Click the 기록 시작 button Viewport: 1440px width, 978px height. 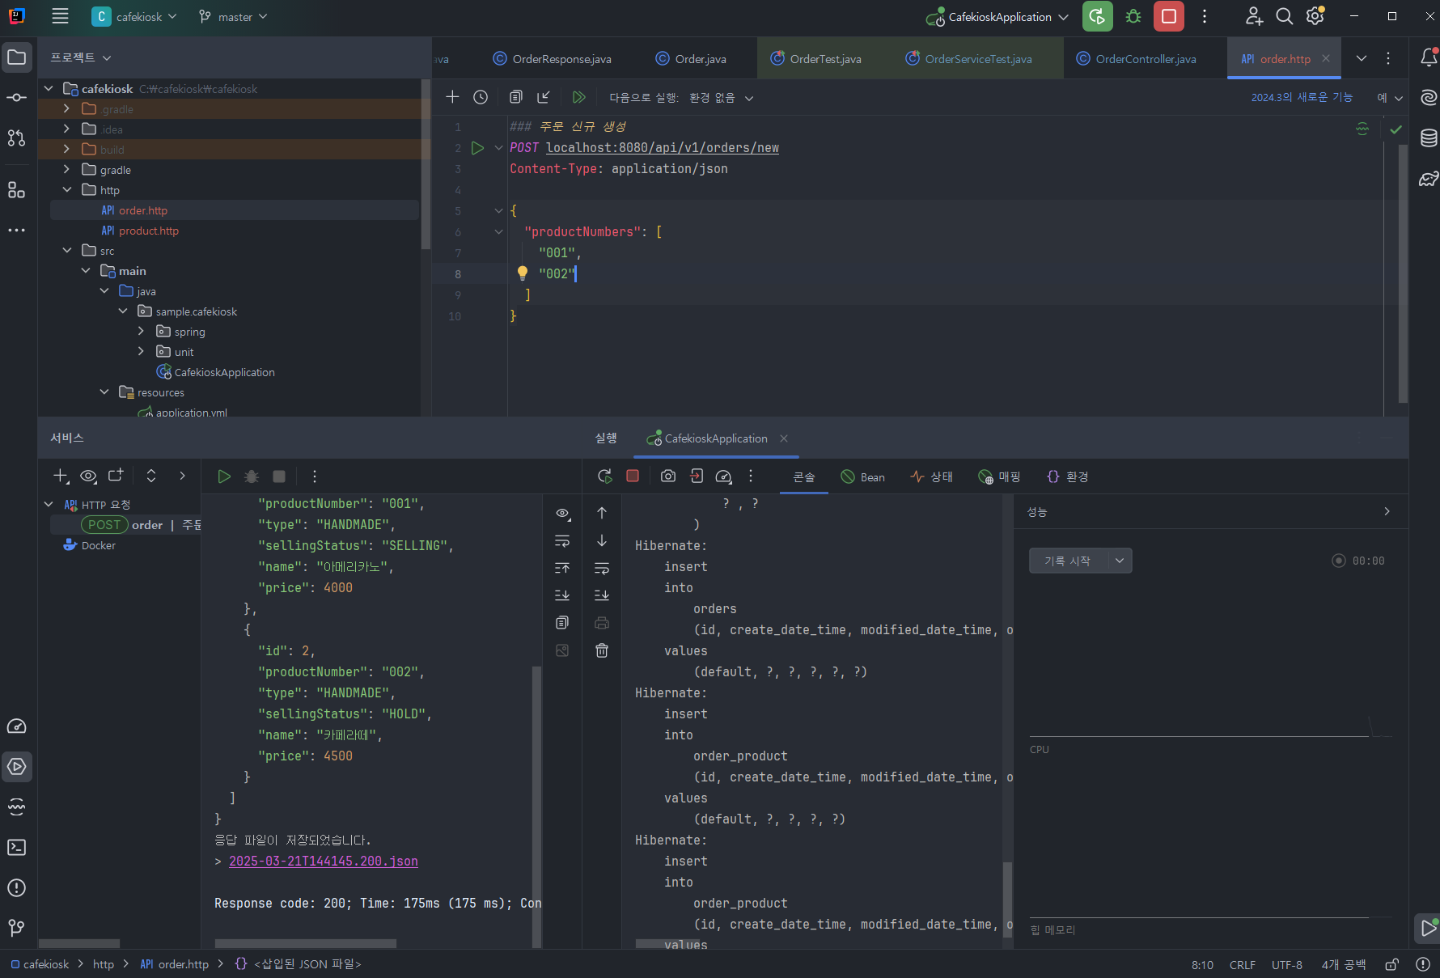[1068, 561]
